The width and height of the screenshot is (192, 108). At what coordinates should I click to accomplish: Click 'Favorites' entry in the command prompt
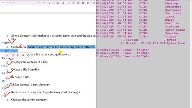pyautogui.click(x=173, y=13)
